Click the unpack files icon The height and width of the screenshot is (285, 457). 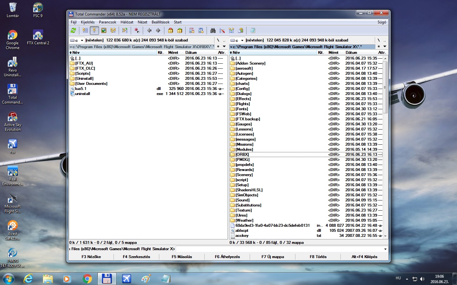[x=180, y=30]
